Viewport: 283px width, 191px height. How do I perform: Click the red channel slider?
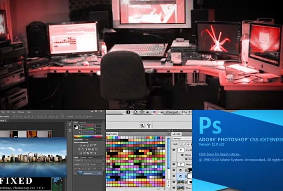[x=87, y=126]
